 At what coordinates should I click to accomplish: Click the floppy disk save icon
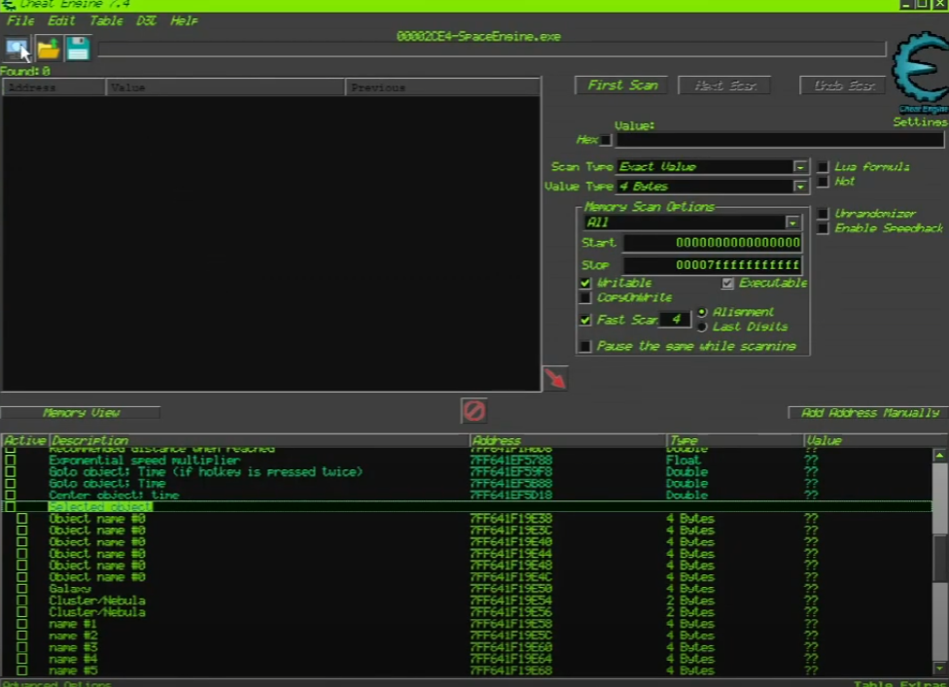point(79,48)
